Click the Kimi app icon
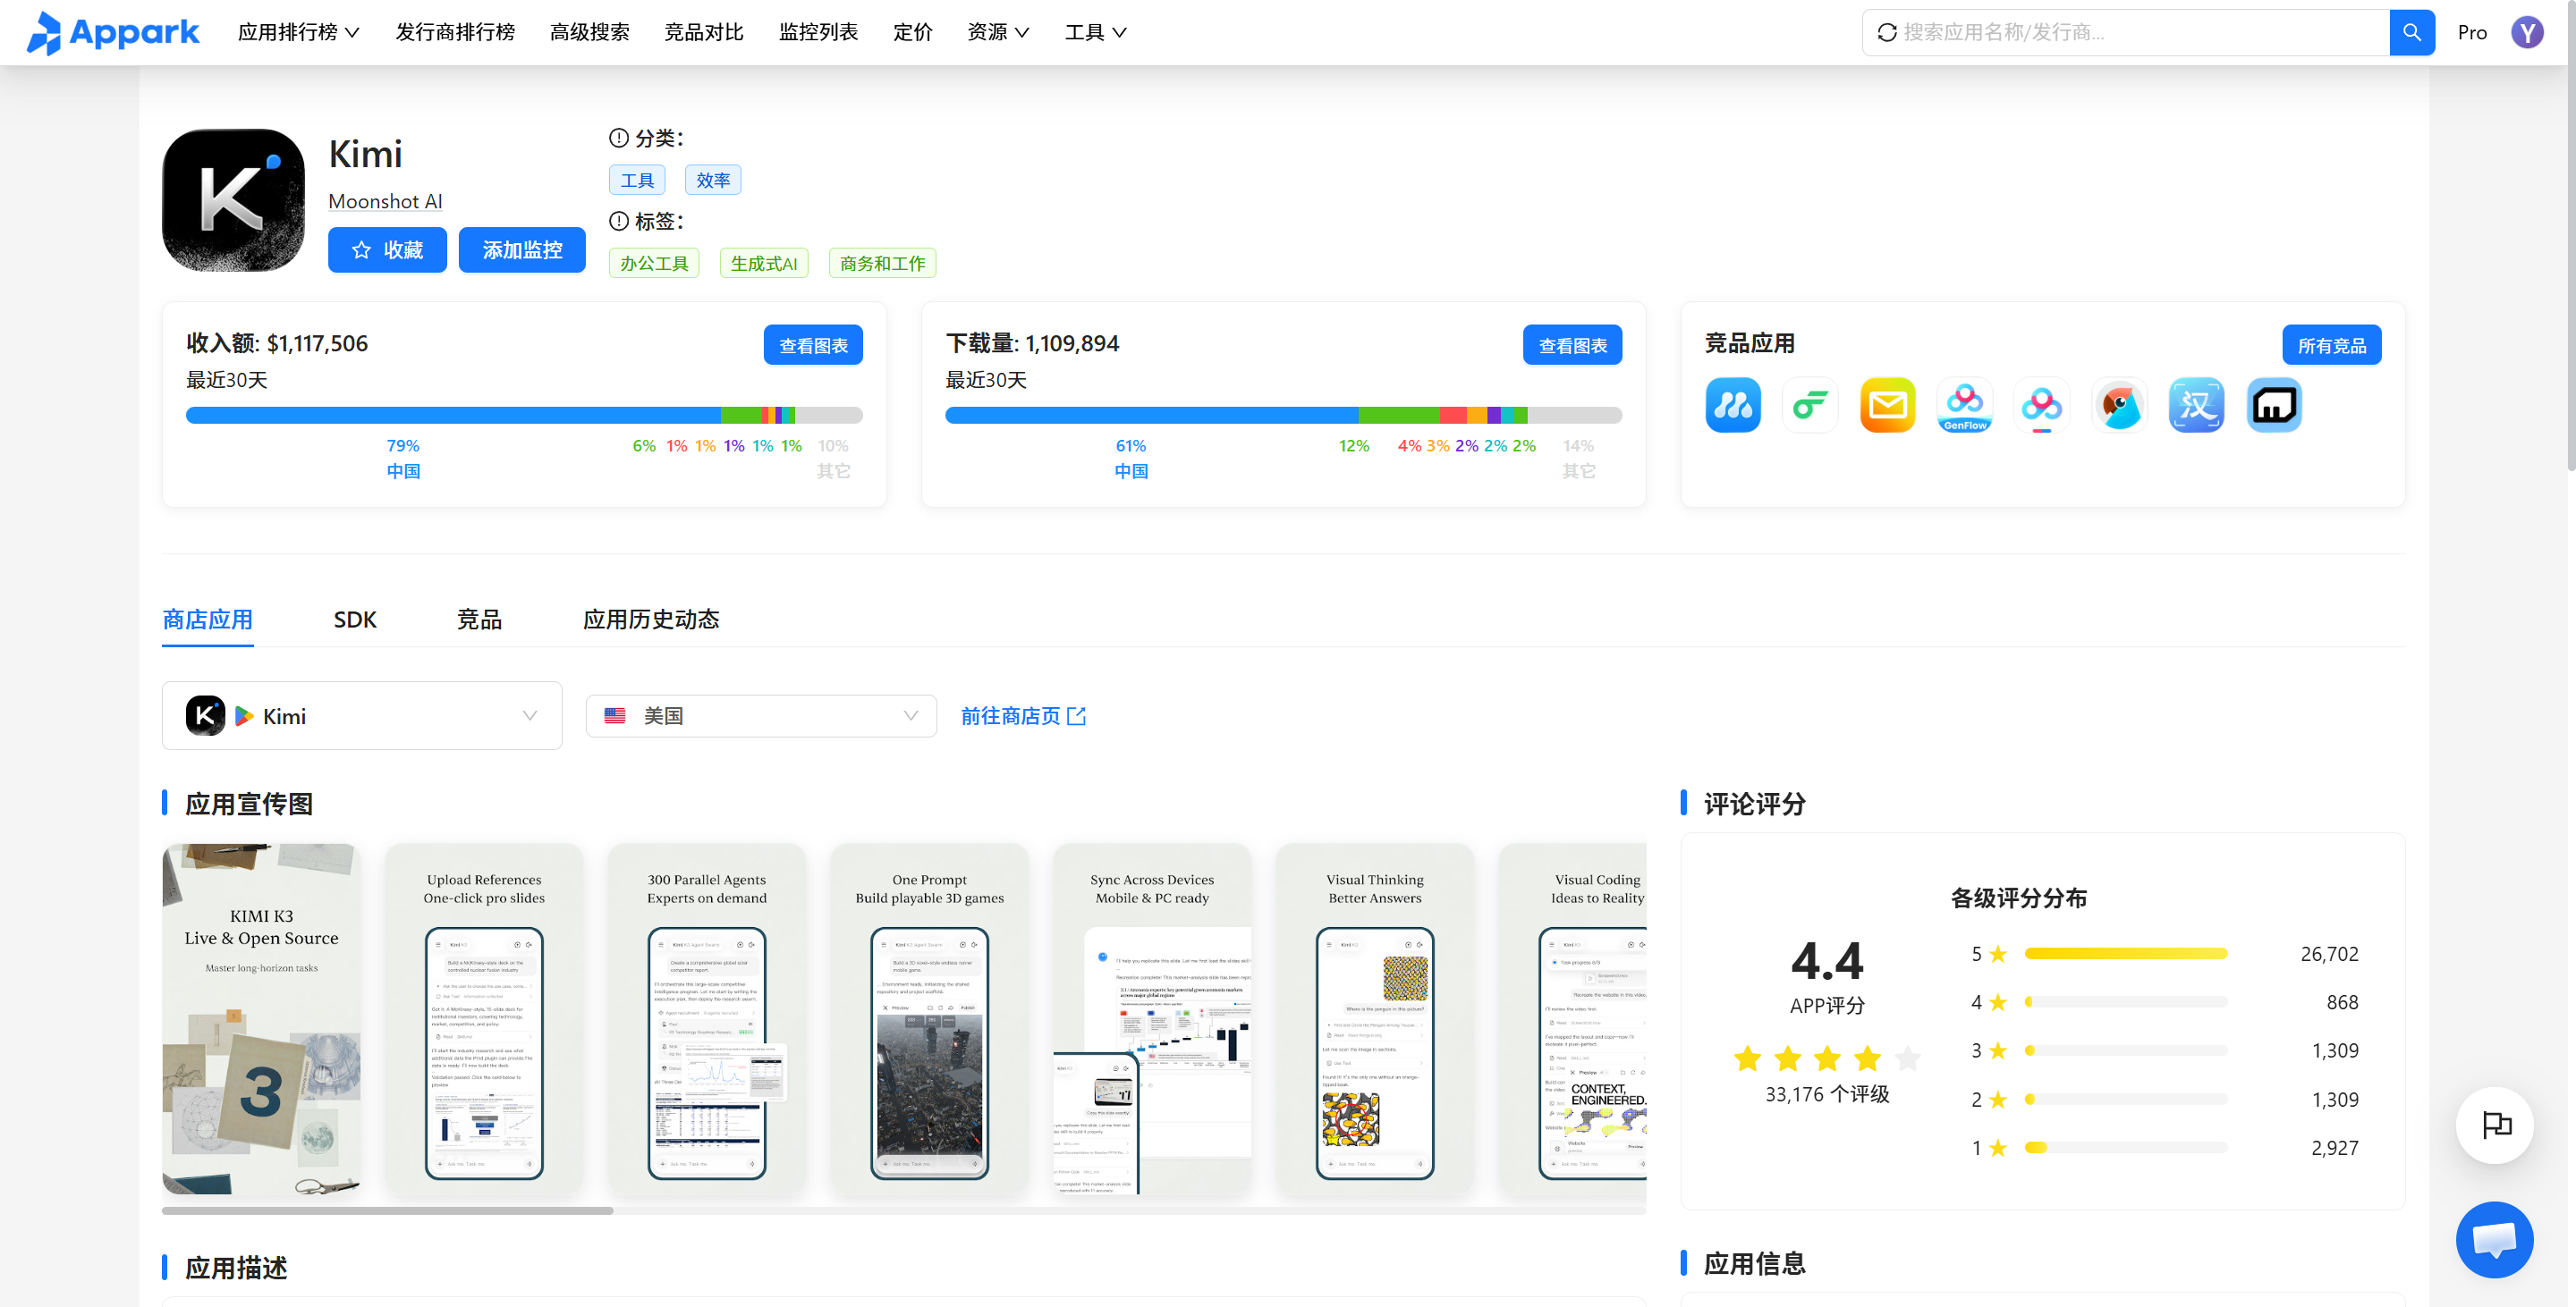 [233, 200]
